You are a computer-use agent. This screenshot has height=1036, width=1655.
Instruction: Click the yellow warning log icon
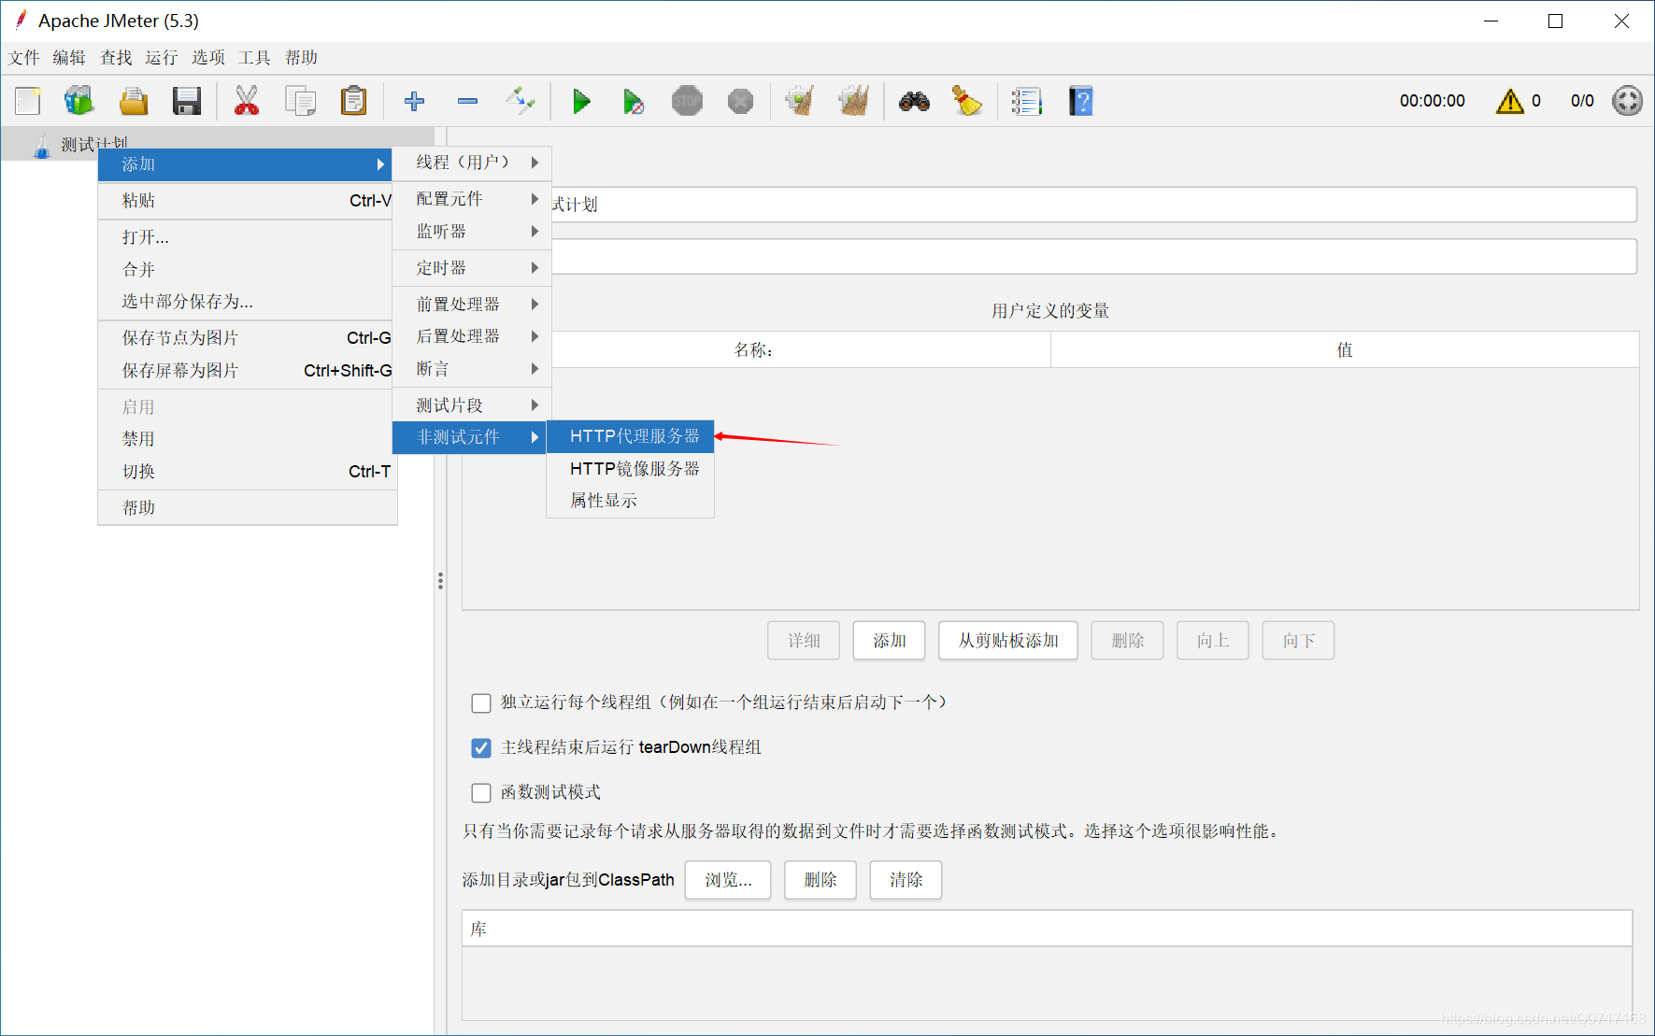point(1509,101)
